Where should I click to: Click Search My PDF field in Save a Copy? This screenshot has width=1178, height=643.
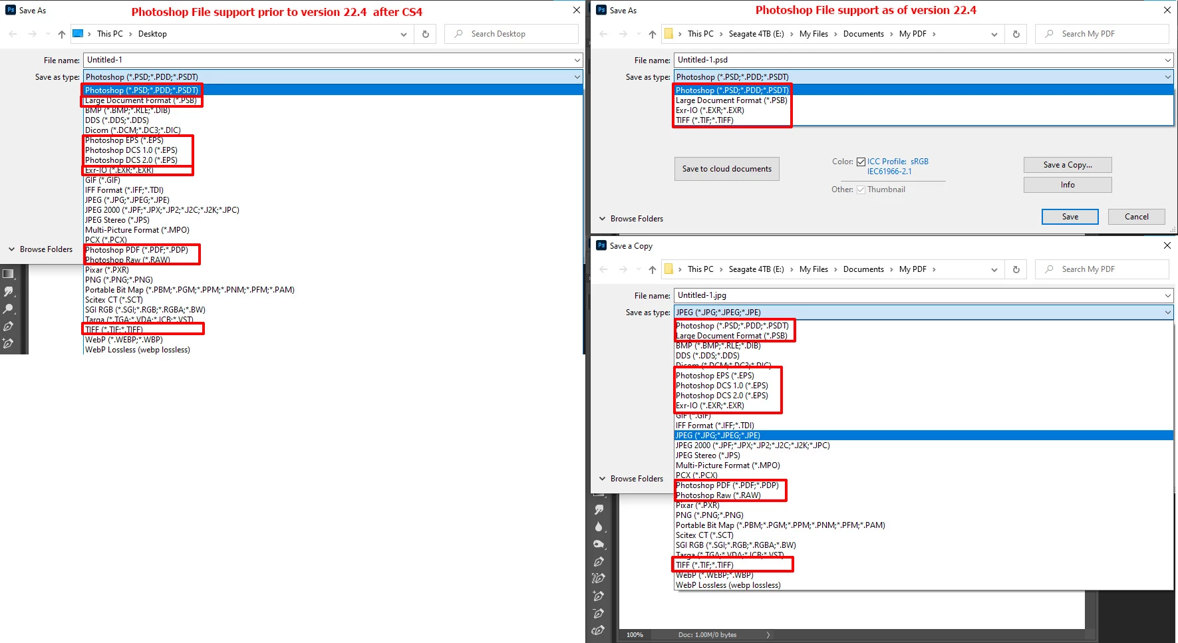(x=1102, y=269)
